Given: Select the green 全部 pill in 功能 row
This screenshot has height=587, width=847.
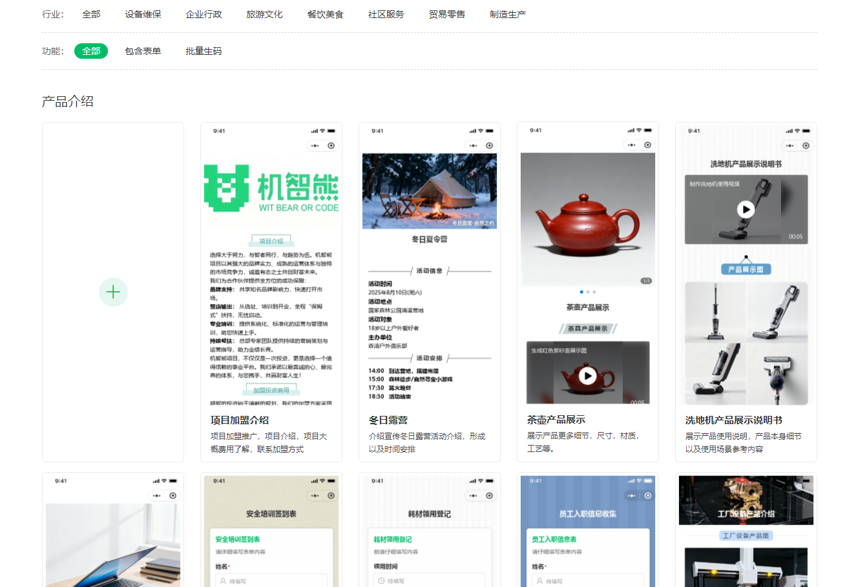Looking at the screenshot, I should coord(91,51).
